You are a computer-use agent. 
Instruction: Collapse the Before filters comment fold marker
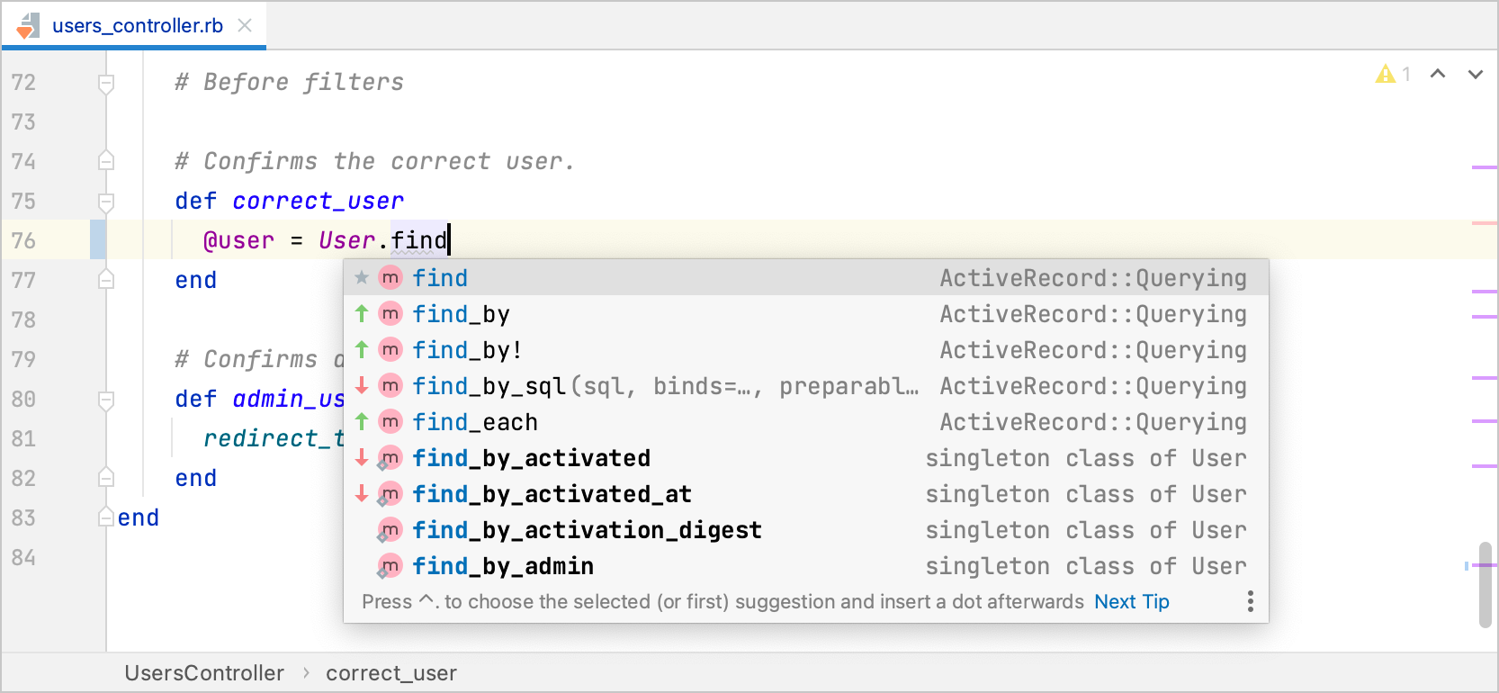(105, 82)
